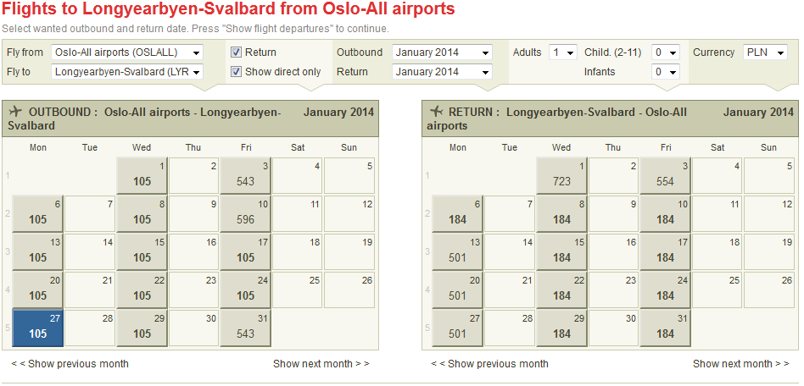804x386 pixels.
Task: Show previous month in return calendar
Action: pos(489,364)
